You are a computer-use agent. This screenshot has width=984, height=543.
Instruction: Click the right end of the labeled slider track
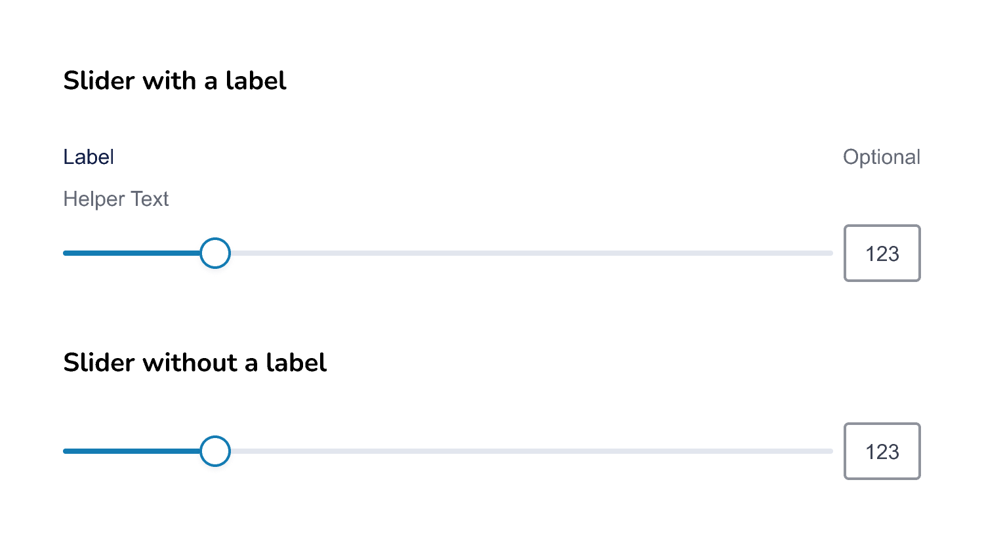click(830, 253)
